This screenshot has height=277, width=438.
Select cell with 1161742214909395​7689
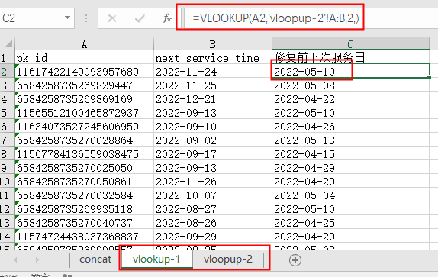84,71
